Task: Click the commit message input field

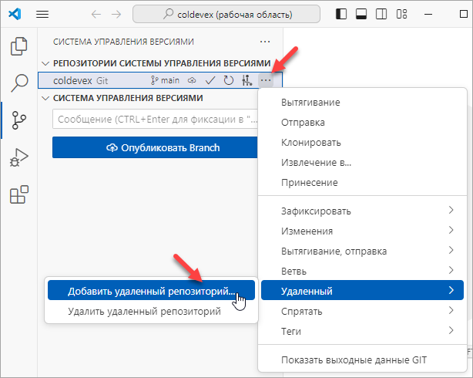Action: pyautogui.click(x=154, y=120)
